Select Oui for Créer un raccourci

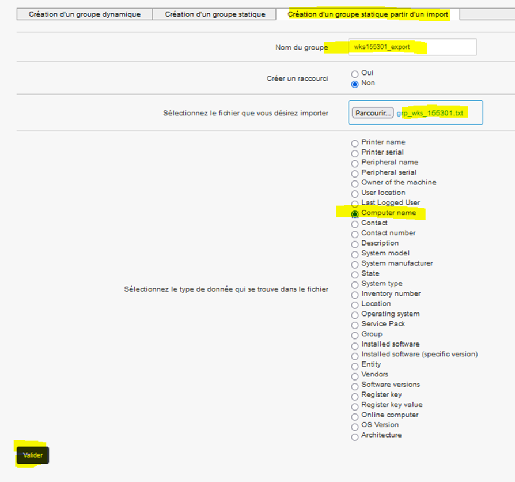point(355,74)
